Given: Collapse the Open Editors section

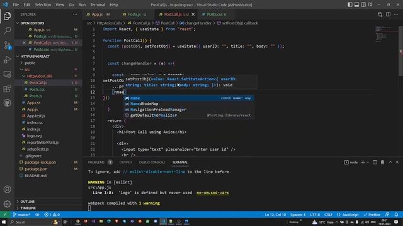Looking at the screenshot, I should pos(48,23).
